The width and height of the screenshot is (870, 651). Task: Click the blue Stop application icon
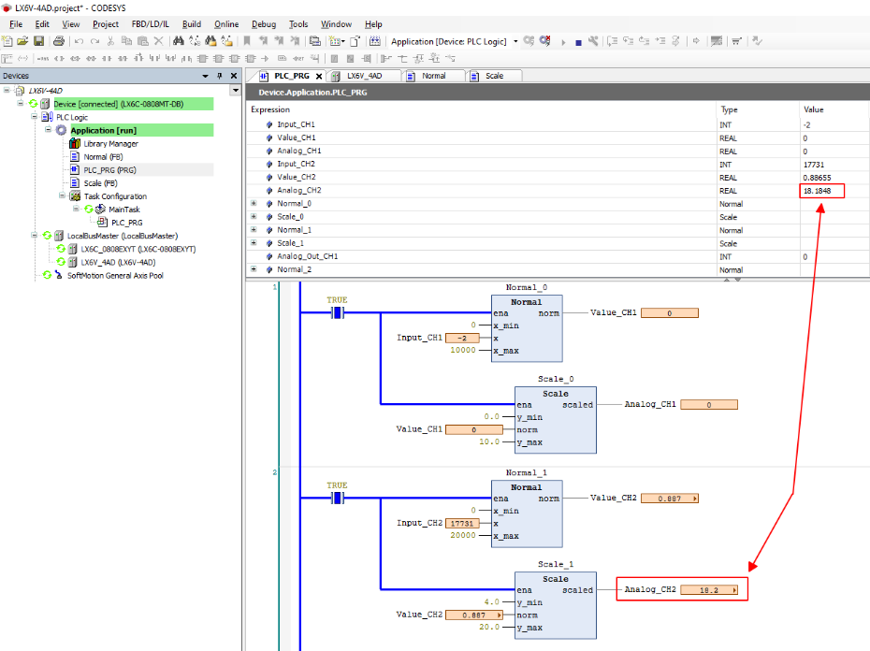tap(578, 41)
